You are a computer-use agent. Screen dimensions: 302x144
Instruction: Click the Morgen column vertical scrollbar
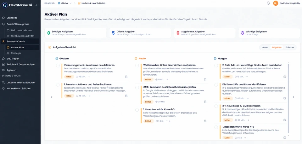click(288, 98)
